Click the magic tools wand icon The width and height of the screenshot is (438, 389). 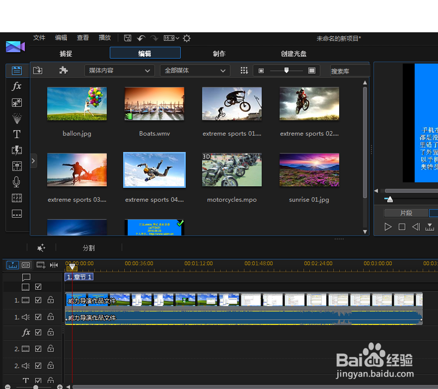[x=41, y=247]
